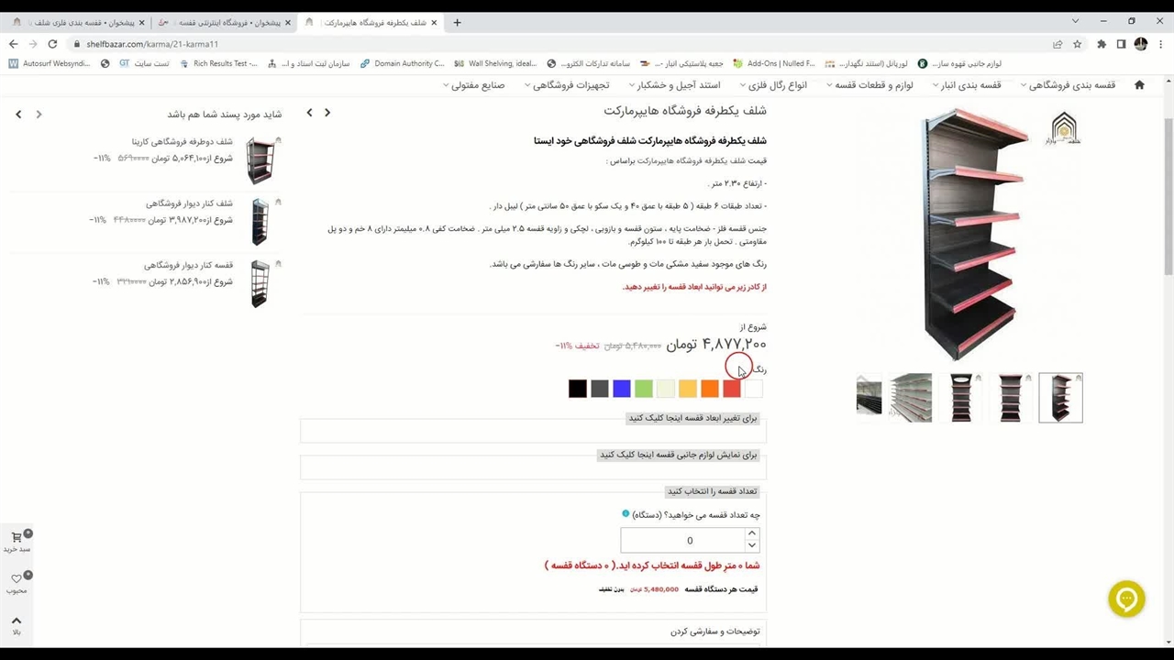
Task: Click the home icon in site navigation
Action: [1139, 85]
